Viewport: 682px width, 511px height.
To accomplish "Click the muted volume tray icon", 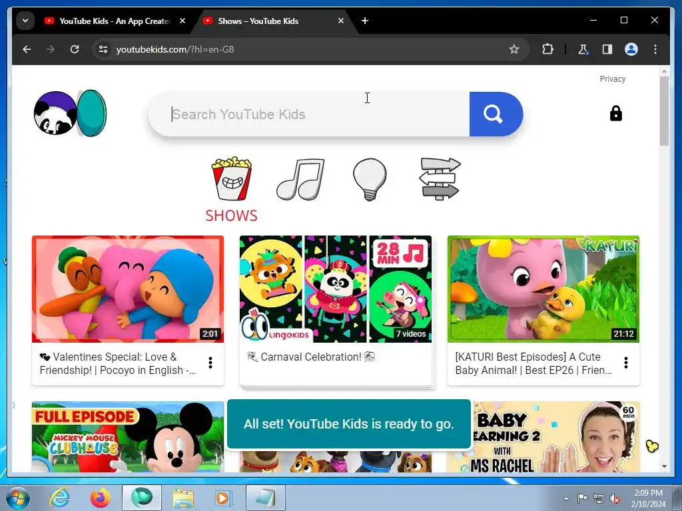I will click(x=615, y=499).
